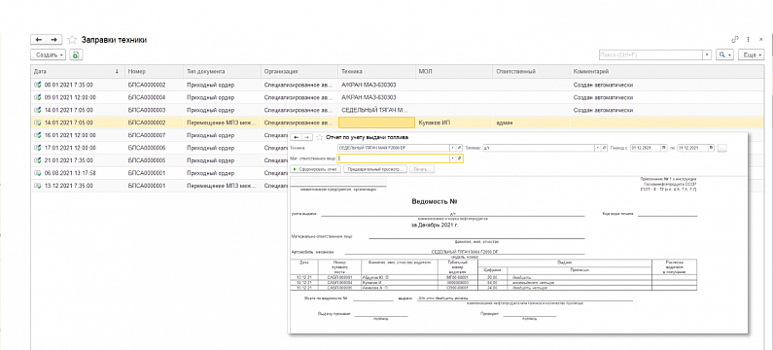
Task: Open calendar for the period start date
Action: (x=664, y=148)
